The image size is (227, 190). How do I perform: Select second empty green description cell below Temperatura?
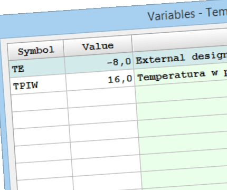(x=182, y=109)
